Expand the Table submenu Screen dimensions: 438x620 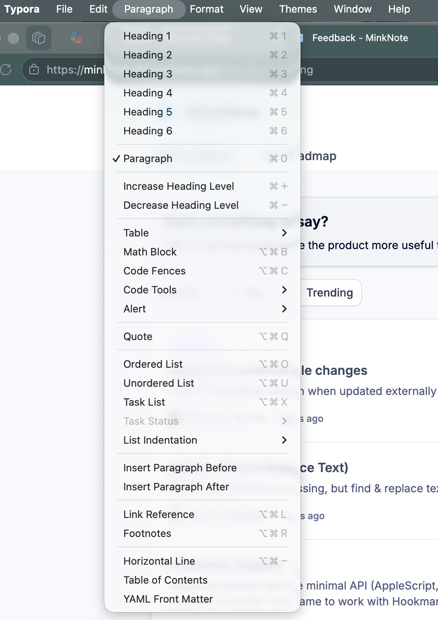point(202,233)
